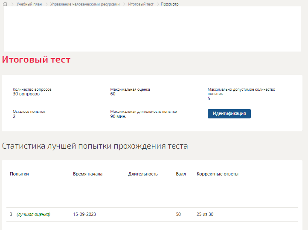The image size is (308, 230).
Task: Select the value 30 вопросов
Action: coord(26,94)
